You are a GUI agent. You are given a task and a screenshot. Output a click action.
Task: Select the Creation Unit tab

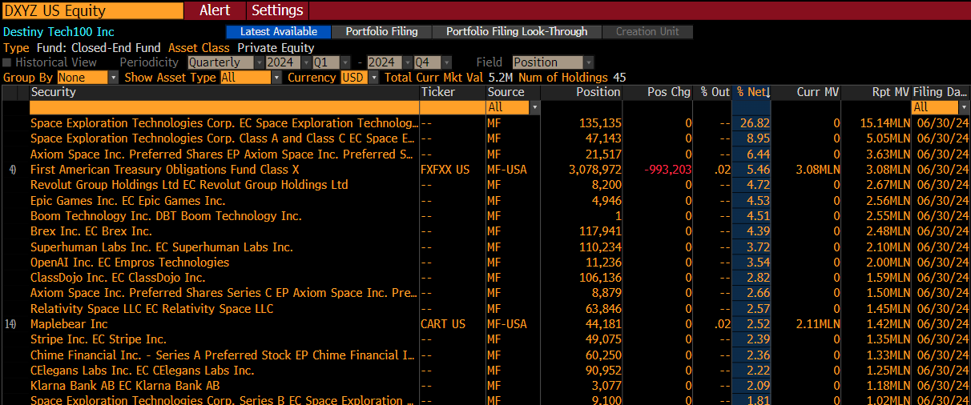[647, 32]
